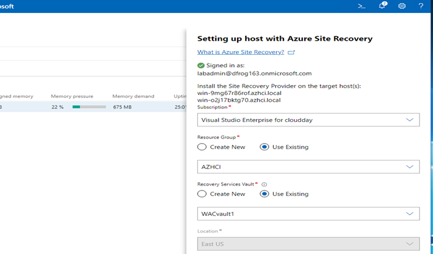Open the WACvault1 vault dropdown
433x254 pixels.
click(x=308, y=214)
